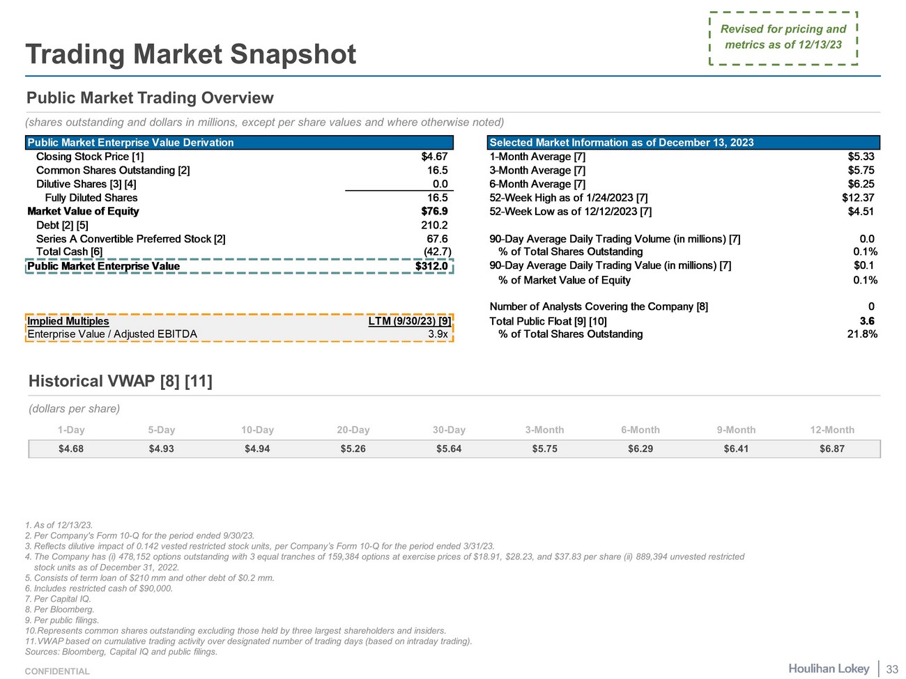Click the Selected Market Information header bar
The width and height of the screenshot is (906, 679).
(x=683, y=143)
